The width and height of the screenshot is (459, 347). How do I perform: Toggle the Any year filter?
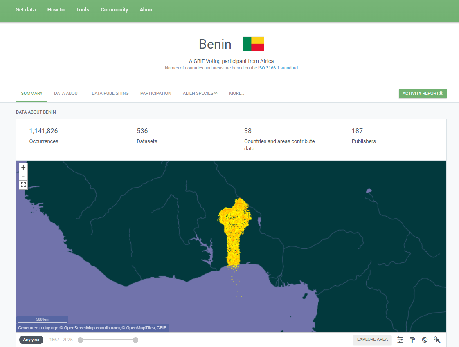[x=31, y=340]
